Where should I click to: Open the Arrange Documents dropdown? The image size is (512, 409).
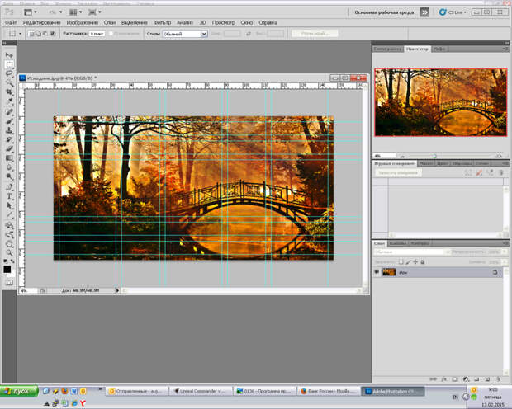pyautogui.click(x=75, y=12)
